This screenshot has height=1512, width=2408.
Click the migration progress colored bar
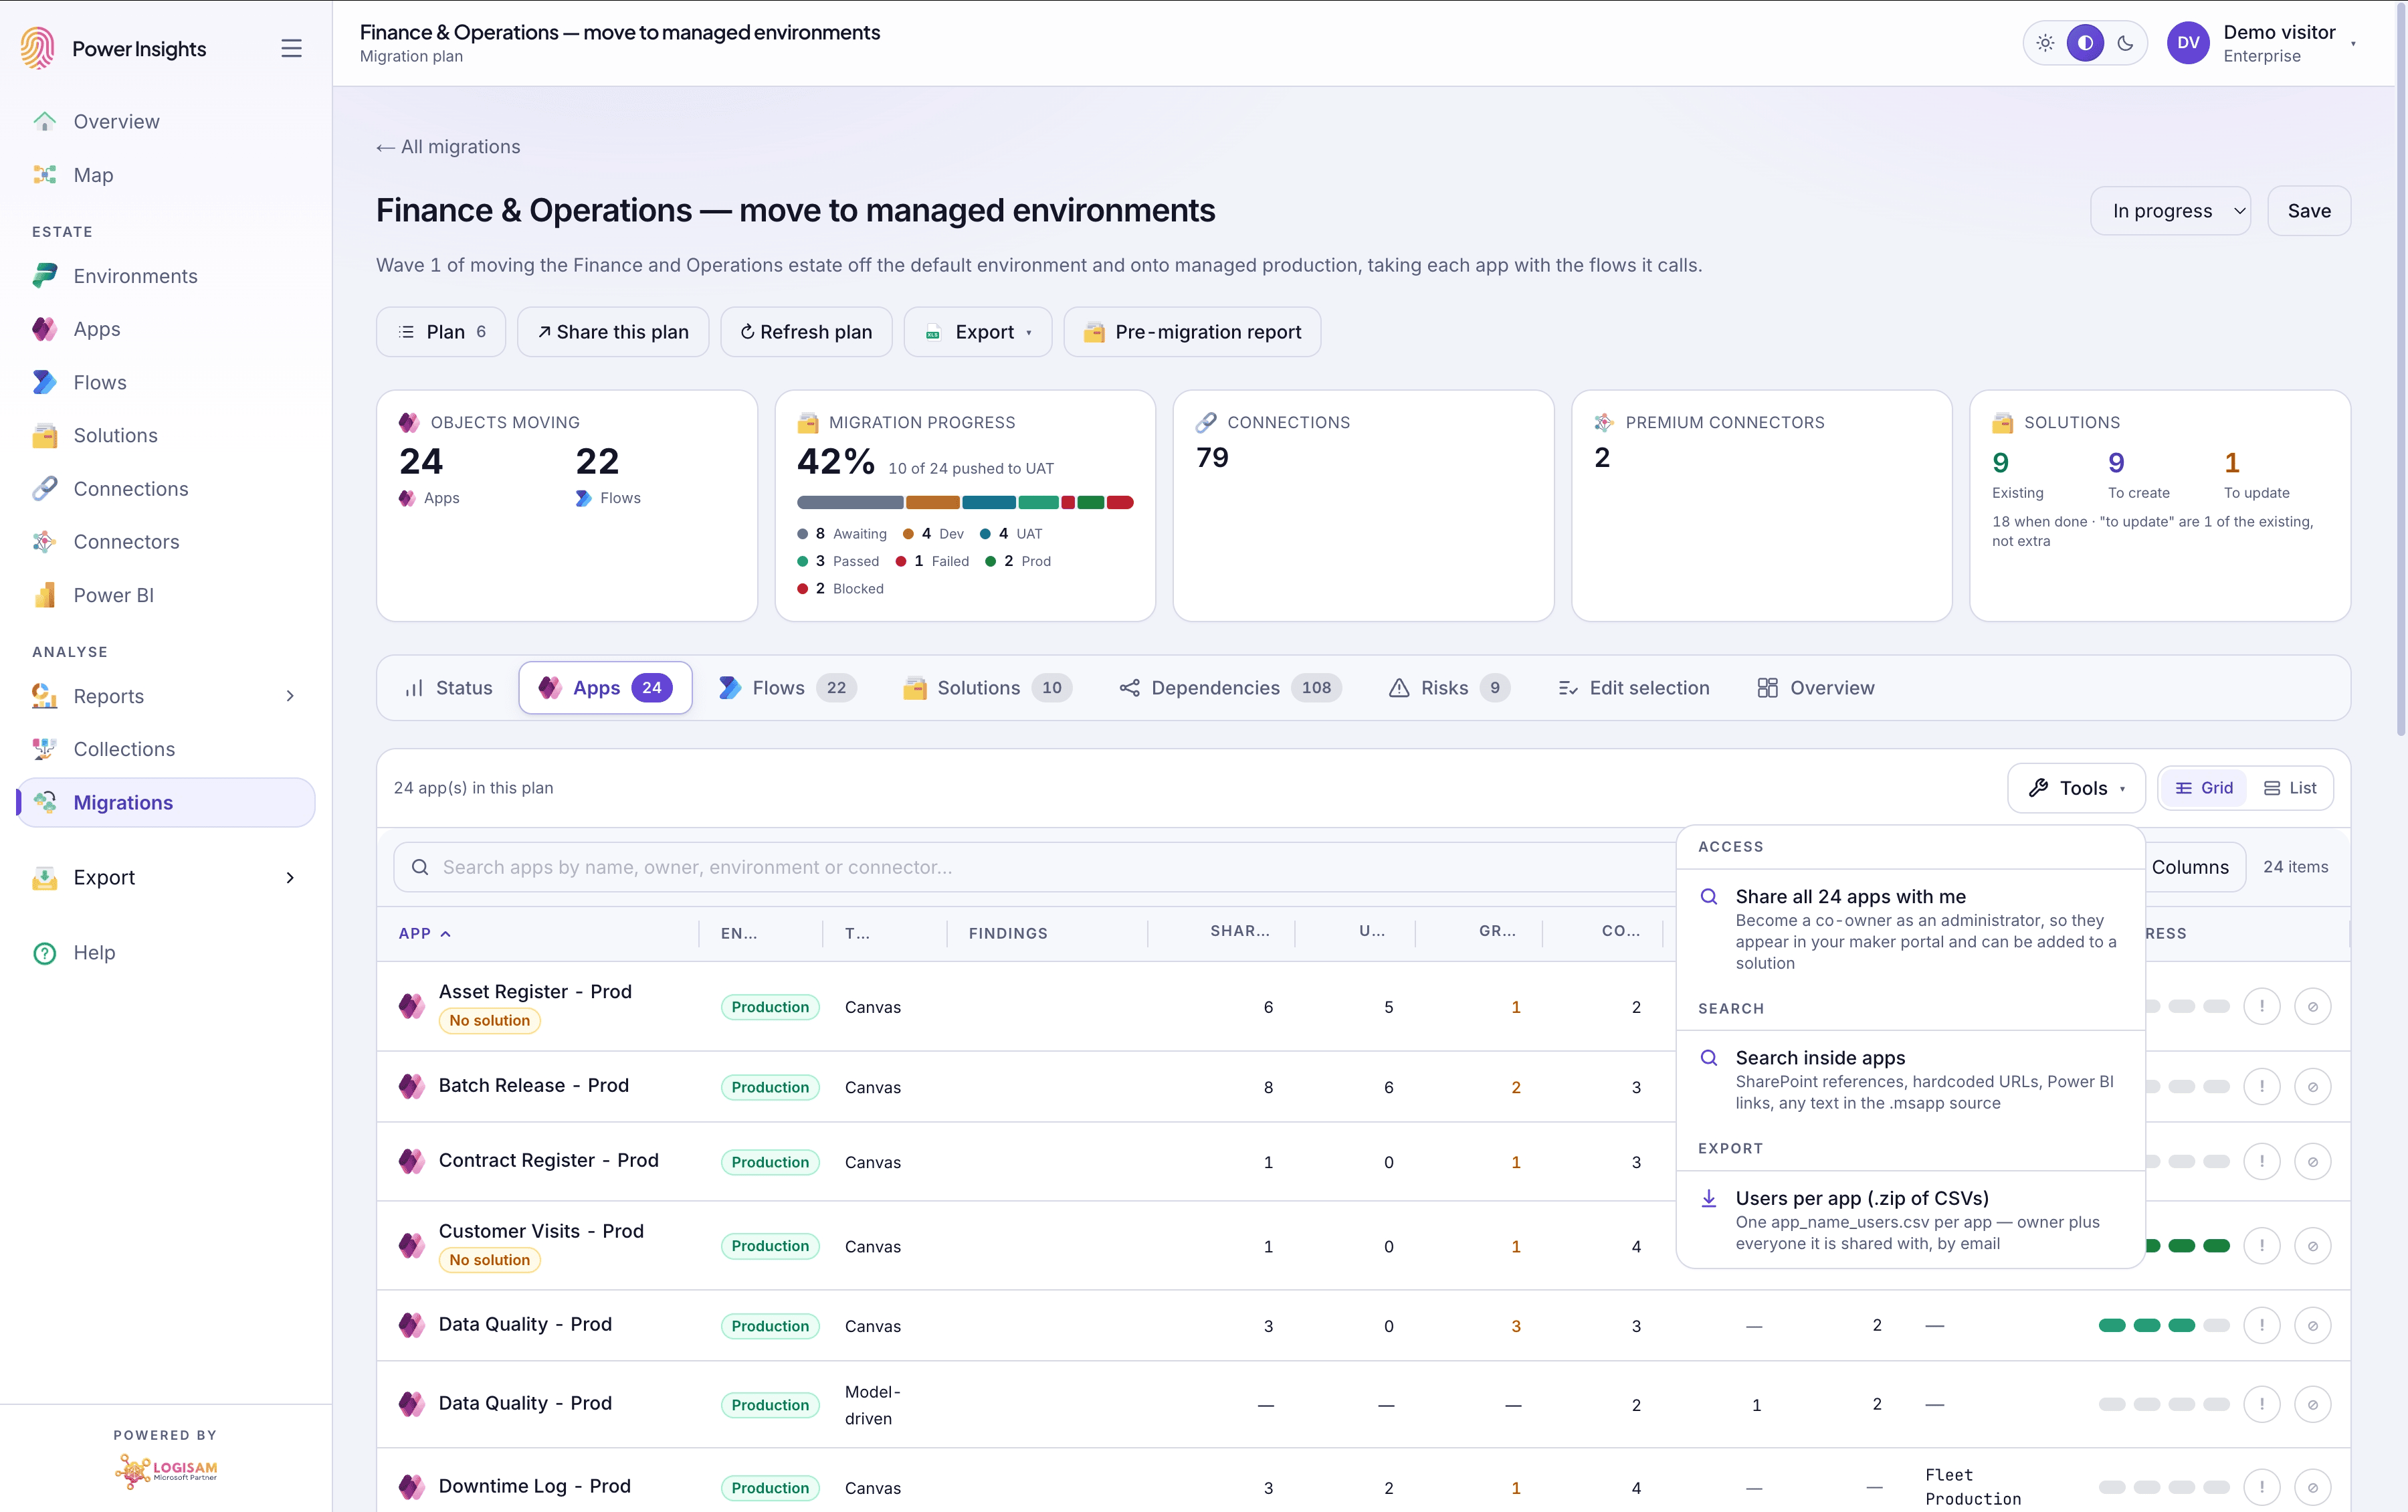click(x=965, y=502)
